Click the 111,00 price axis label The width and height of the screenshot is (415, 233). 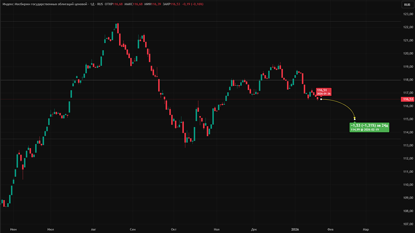coord(408,172)
